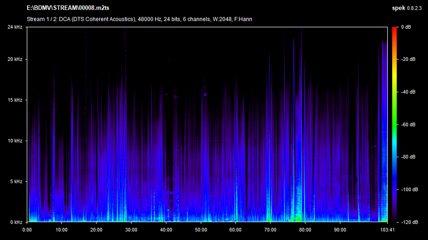This screenshot has width=428, height=240.
Task: Click the red top of the color scale bar
Action: 395,29
